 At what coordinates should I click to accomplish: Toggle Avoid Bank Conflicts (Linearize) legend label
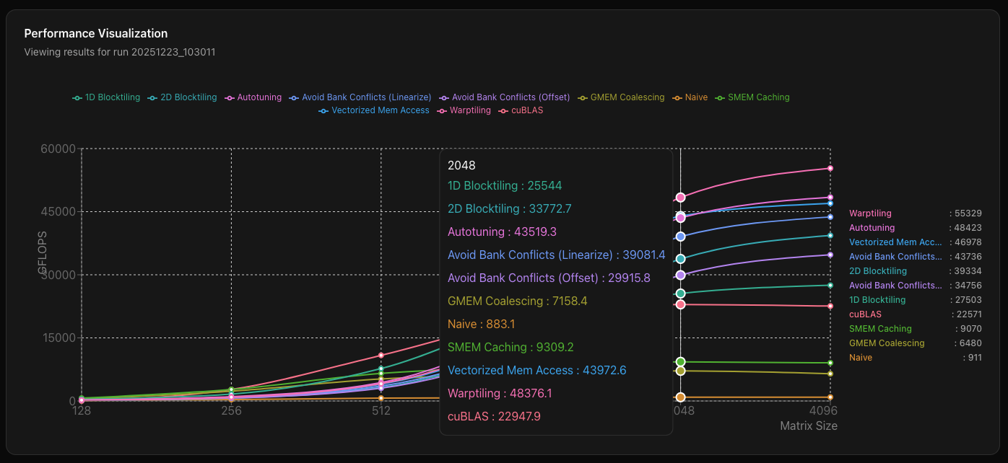(366, 97)
